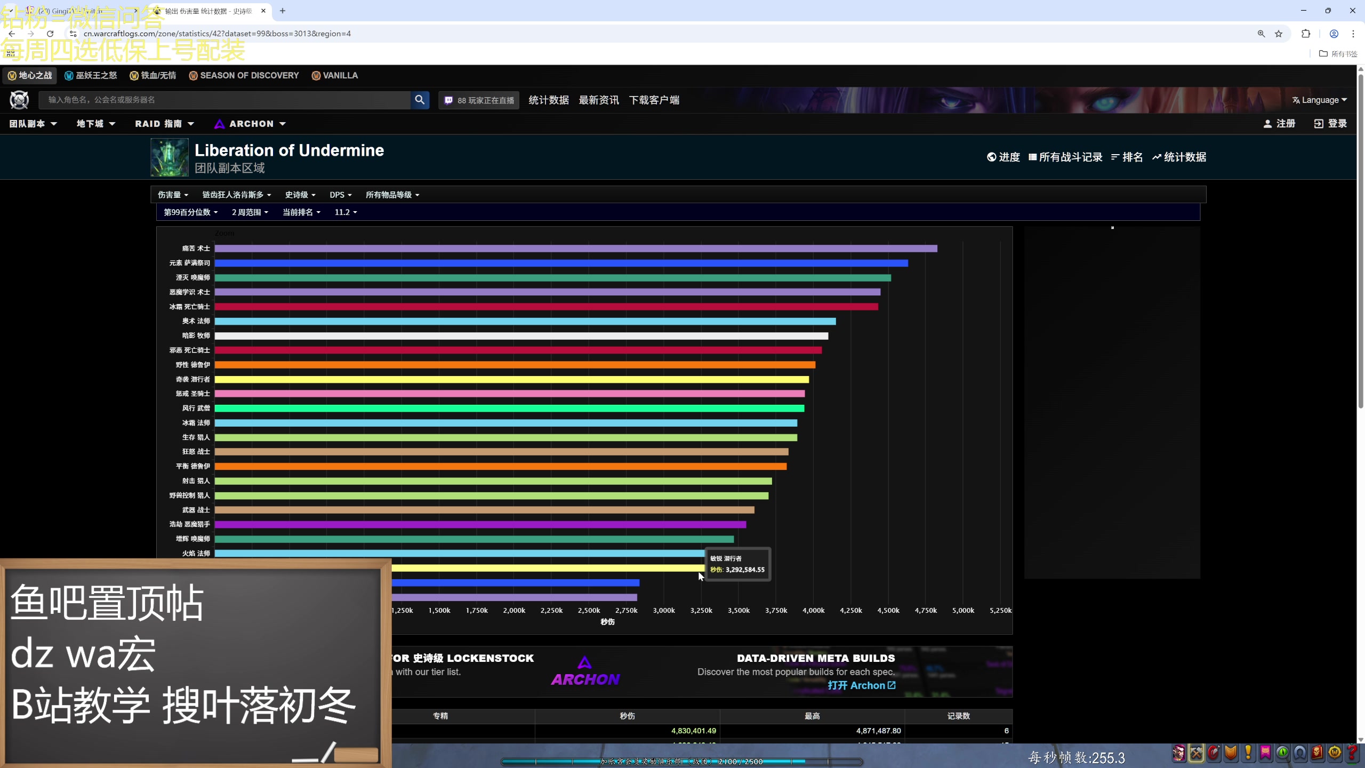The image size is (1365, 768).
Task: Open the browser zoom magnifier icon
Action: [1261, 34]
